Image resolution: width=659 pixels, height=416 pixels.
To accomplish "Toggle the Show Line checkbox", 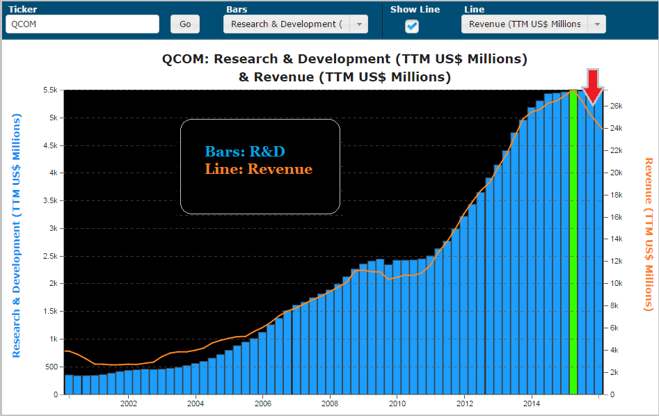I will (412, 26).
